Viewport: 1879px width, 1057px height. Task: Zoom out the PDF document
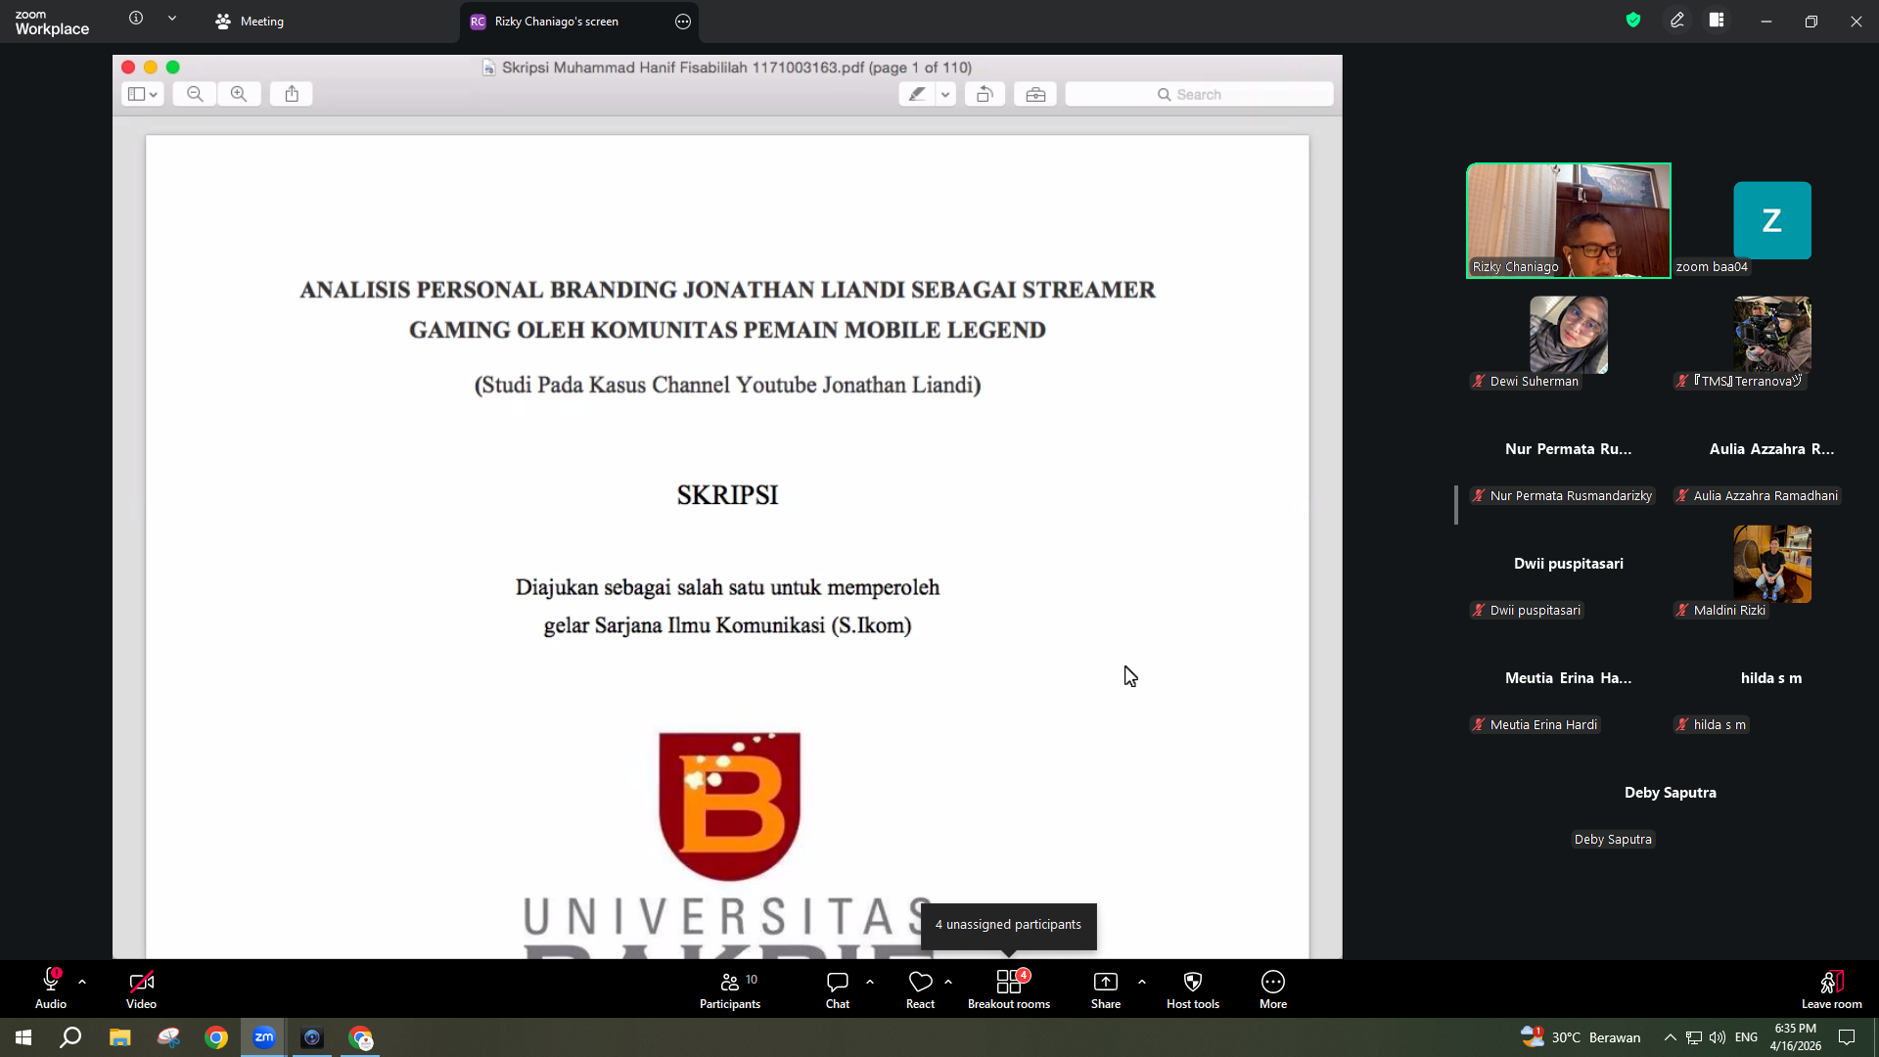195,94
